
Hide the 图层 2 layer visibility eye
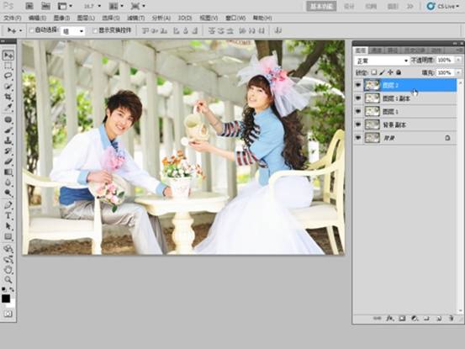click(x=358, y=86)
